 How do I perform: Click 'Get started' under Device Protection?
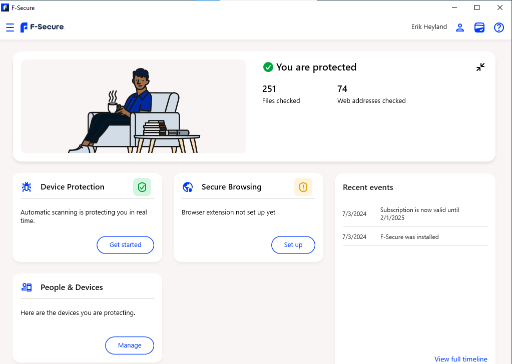click(125, 245)
